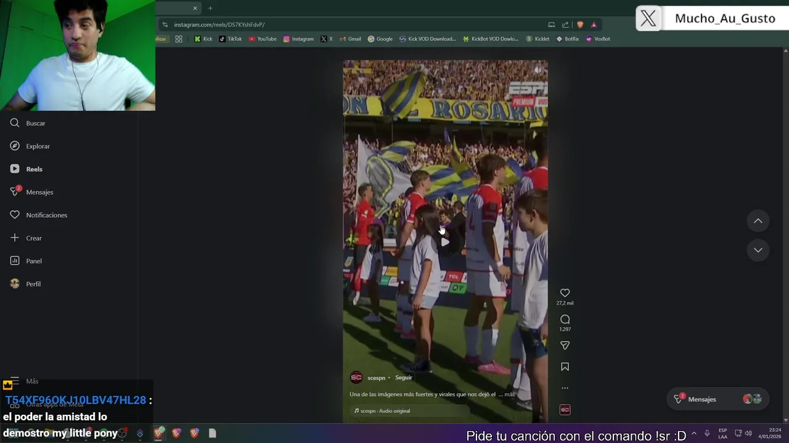Image resolution: width=789 pixels, height=443 pixels.
Task: Click the share icon in address bar
Action: (x=565, y=25)
